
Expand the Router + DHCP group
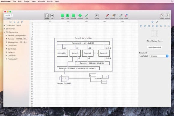pyautogui.click(x=4, y=25)
